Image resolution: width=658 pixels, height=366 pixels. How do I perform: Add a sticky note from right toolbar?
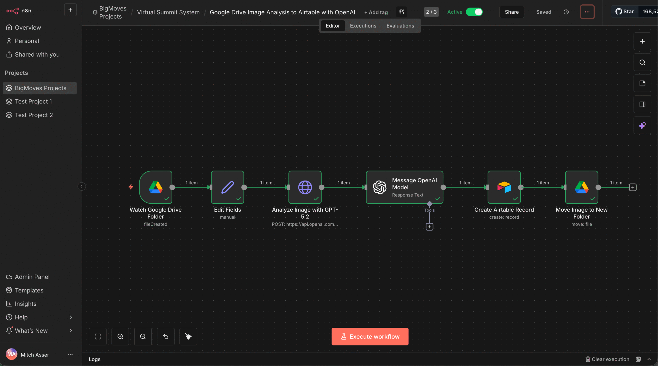click(642, 83)
